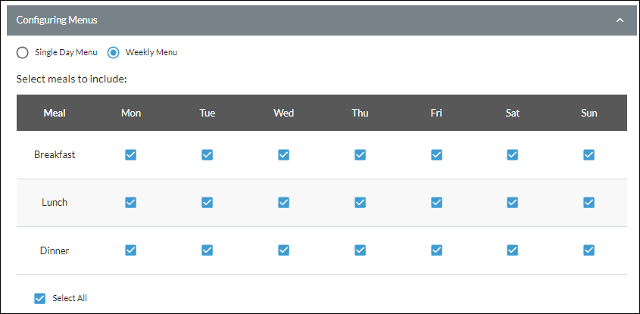Click the Single Day Menu label text

[66, 52]
